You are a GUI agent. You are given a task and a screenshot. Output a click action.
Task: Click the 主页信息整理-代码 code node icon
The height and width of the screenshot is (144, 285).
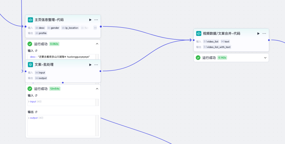tap(30, 20)
